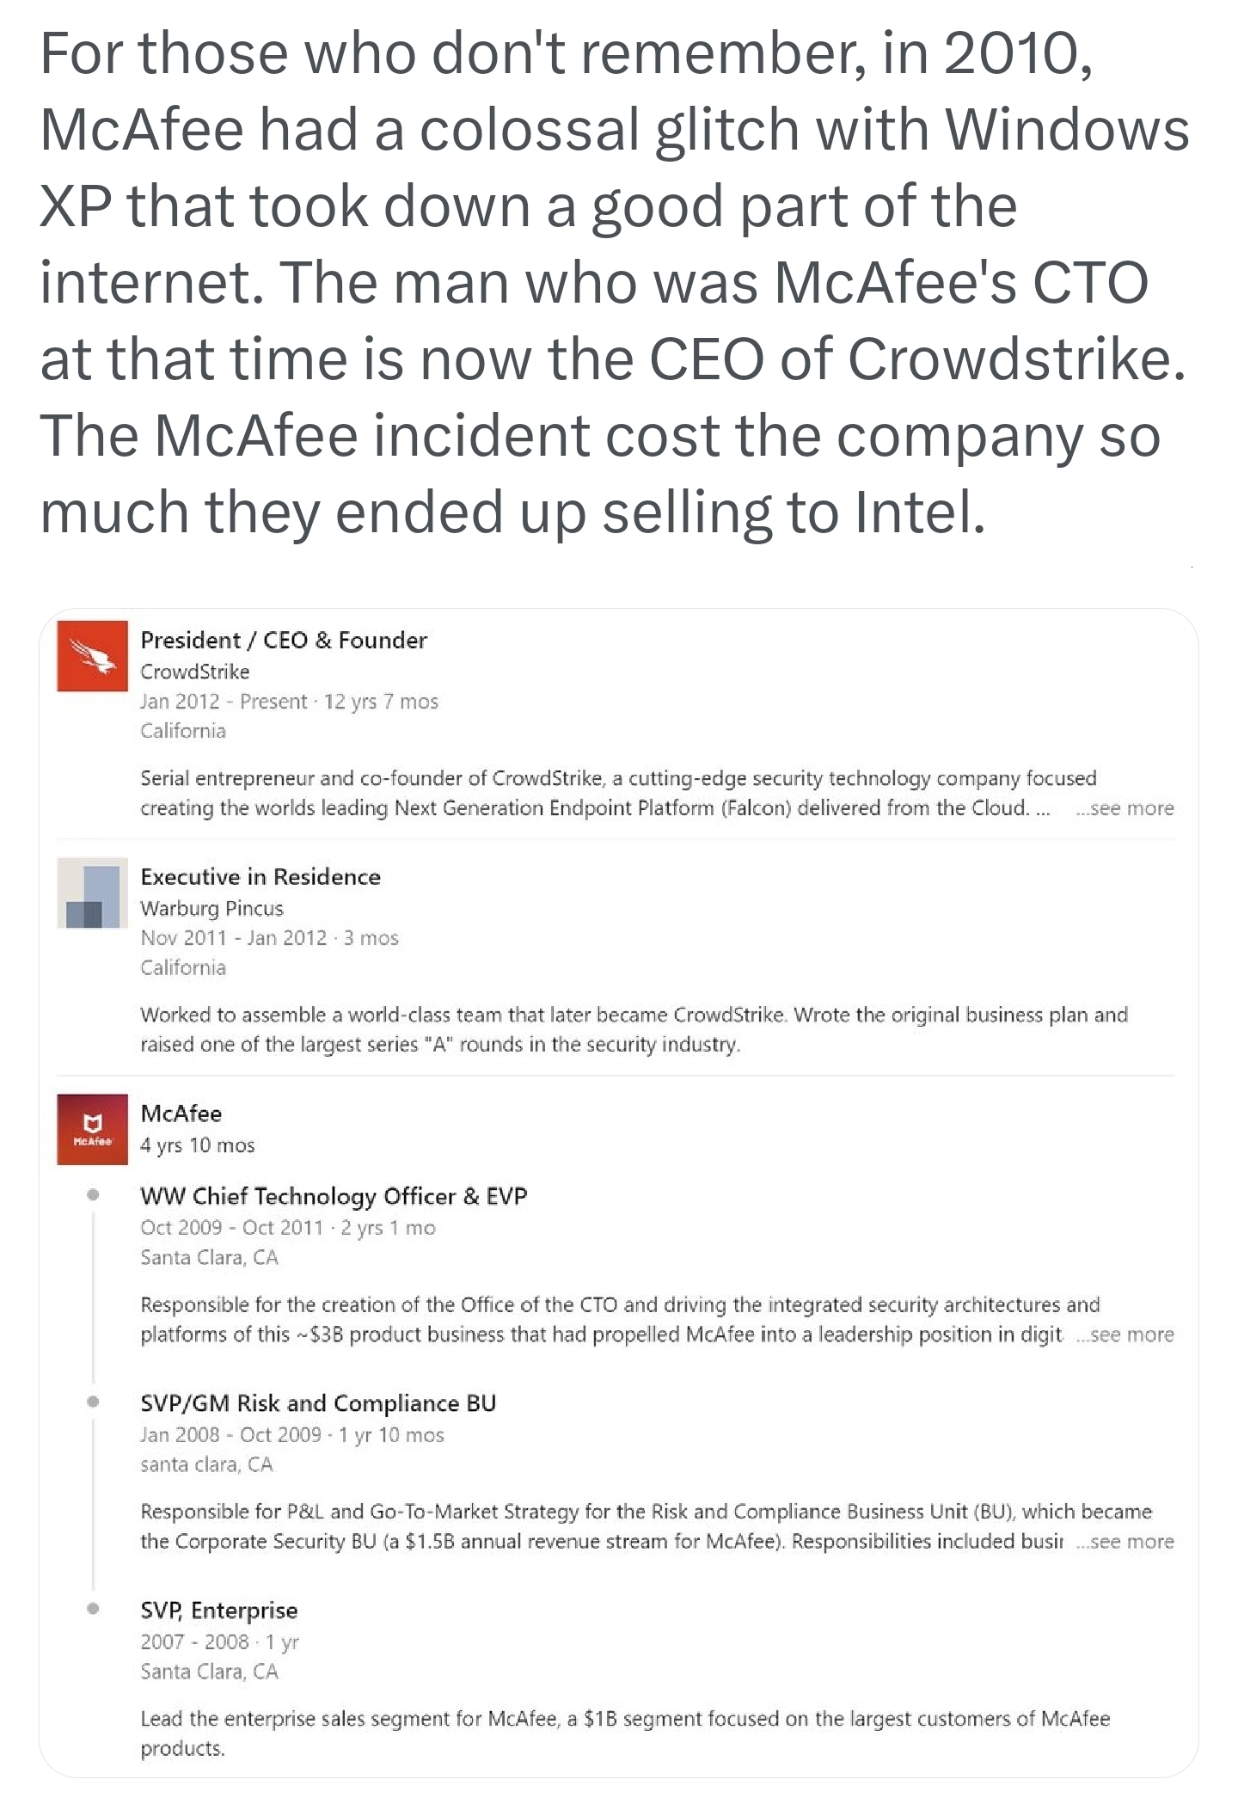Select the SVP/GM Risk and Compliance BU role
The width and height of the screenshot is (1238, 1810).
pos(318,1403)
